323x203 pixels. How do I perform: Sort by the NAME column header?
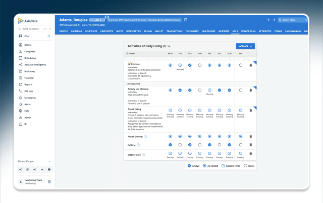132,53
